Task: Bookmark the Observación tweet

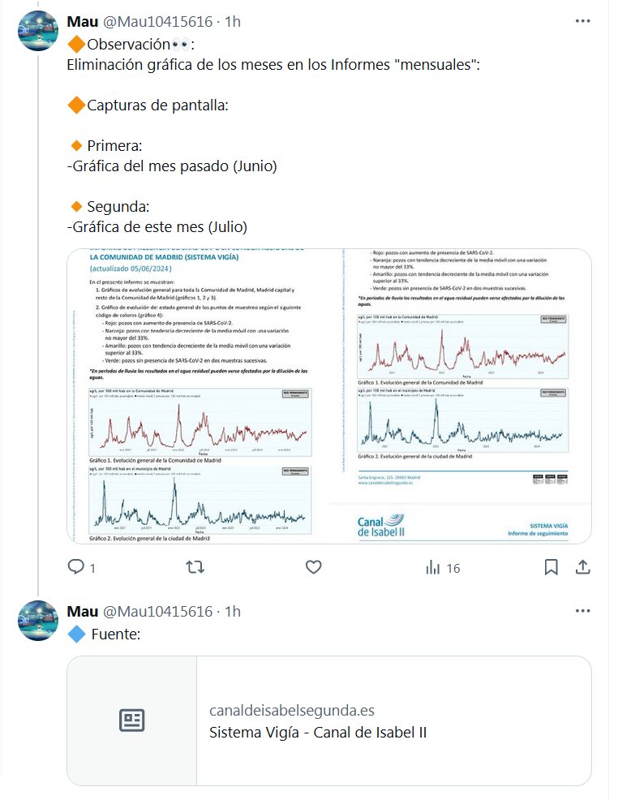Action: (551, 568)
